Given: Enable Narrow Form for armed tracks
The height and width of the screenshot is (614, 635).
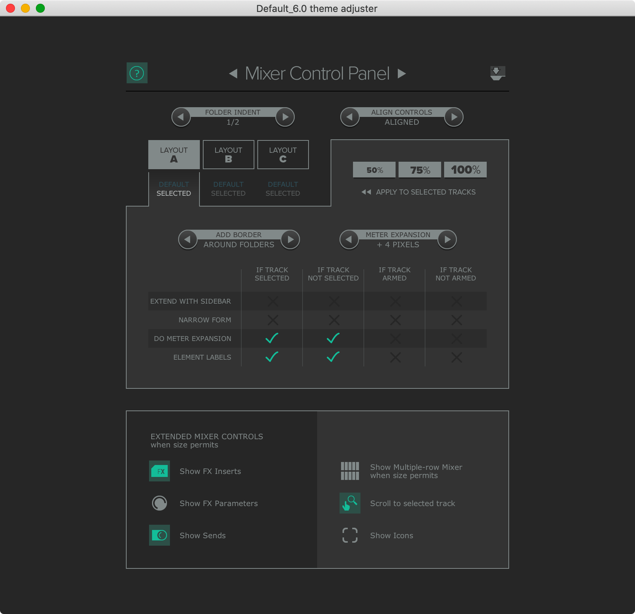Looking at the screenshot, I should tap(395, 320).
